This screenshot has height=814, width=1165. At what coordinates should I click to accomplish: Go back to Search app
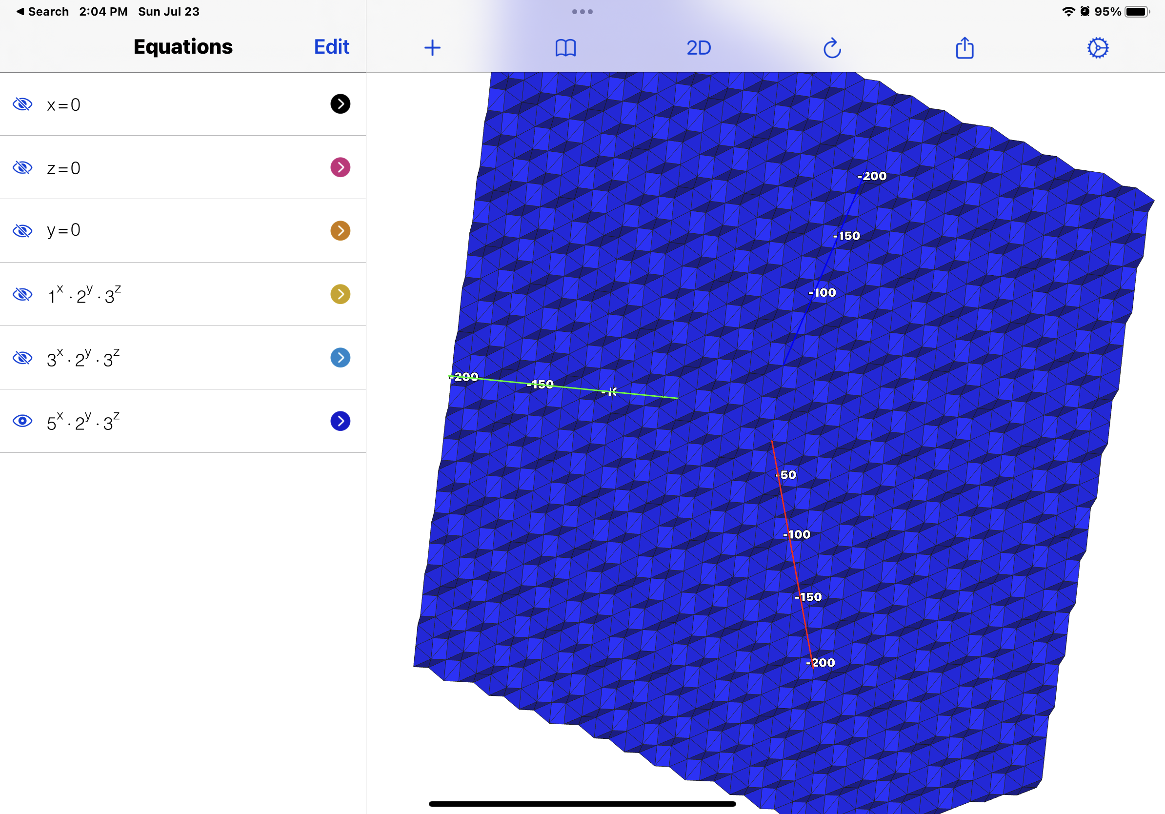(x=42, y=12)
